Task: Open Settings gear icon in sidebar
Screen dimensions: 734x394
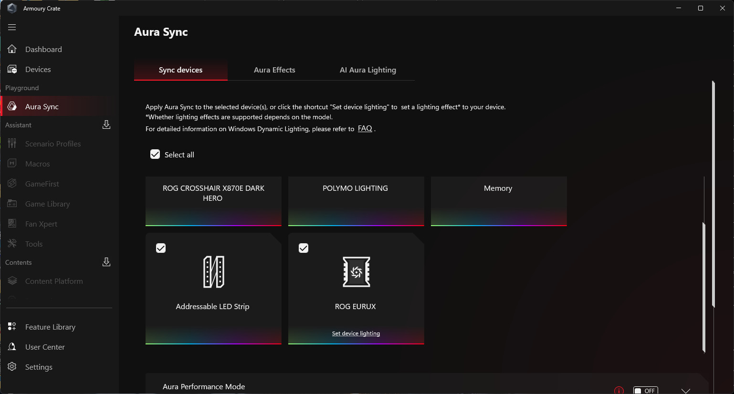Action: [12, 367]
